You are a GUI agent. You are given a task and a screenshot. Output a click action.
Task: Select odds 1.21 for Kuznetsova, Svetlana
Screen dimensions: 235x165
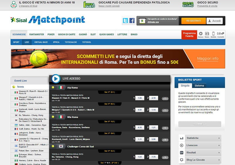pyautogui.click(x=153, y=127)
